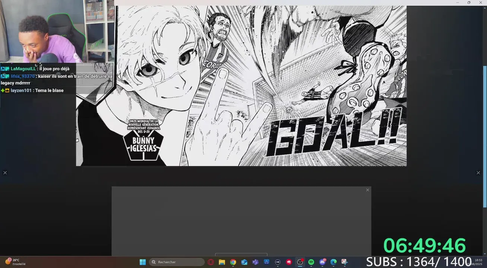Click the streamer webcam overlay
This screenshot has width=487, height=268.
[57, 31]
